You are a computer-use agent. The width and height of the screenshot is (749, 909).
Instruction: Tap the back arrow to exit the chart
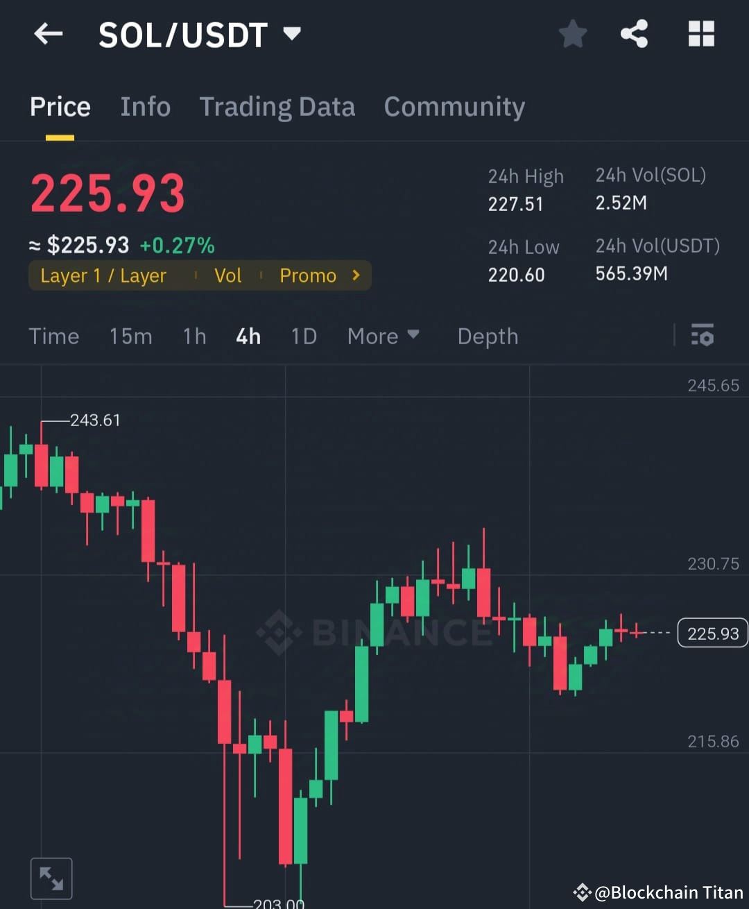point(47,33)
